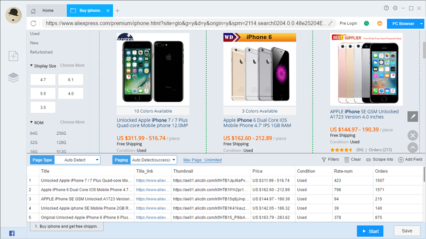Save the scraping task
The width and height of the screenshot is (426, 239).
[x=407, y=231]
